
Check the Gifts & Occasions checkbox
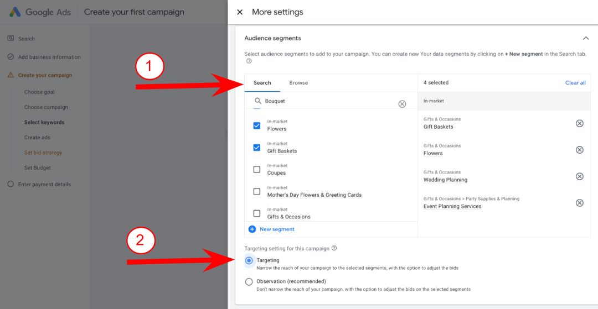pos(257,213)
